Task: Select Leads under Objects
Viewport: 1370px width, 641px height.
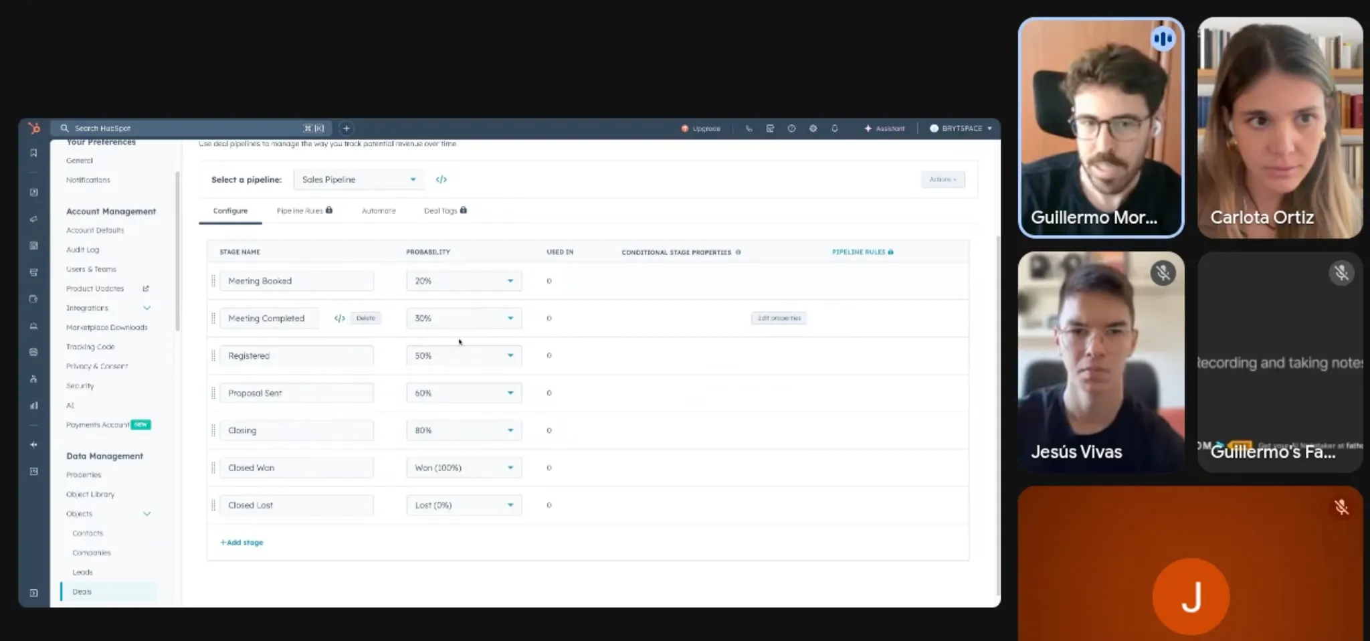Action: pos(82,572)
